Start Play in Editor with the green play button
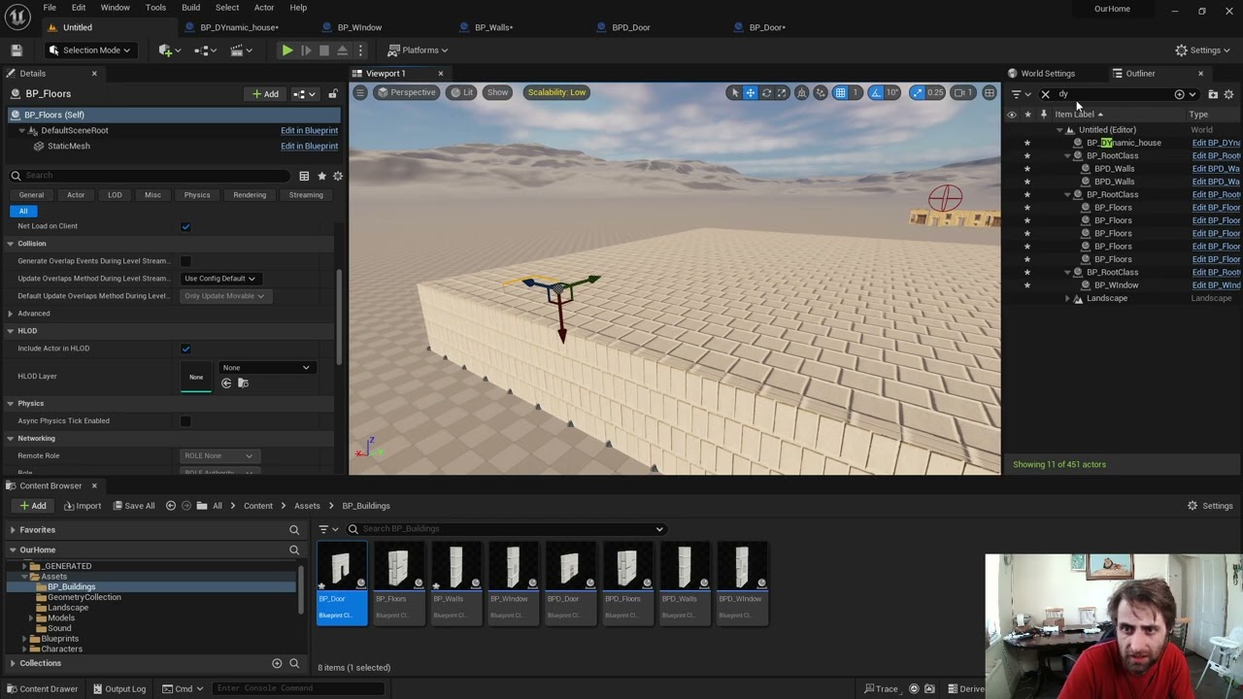Screen dimensions: 1243x699 coord(287,50)
